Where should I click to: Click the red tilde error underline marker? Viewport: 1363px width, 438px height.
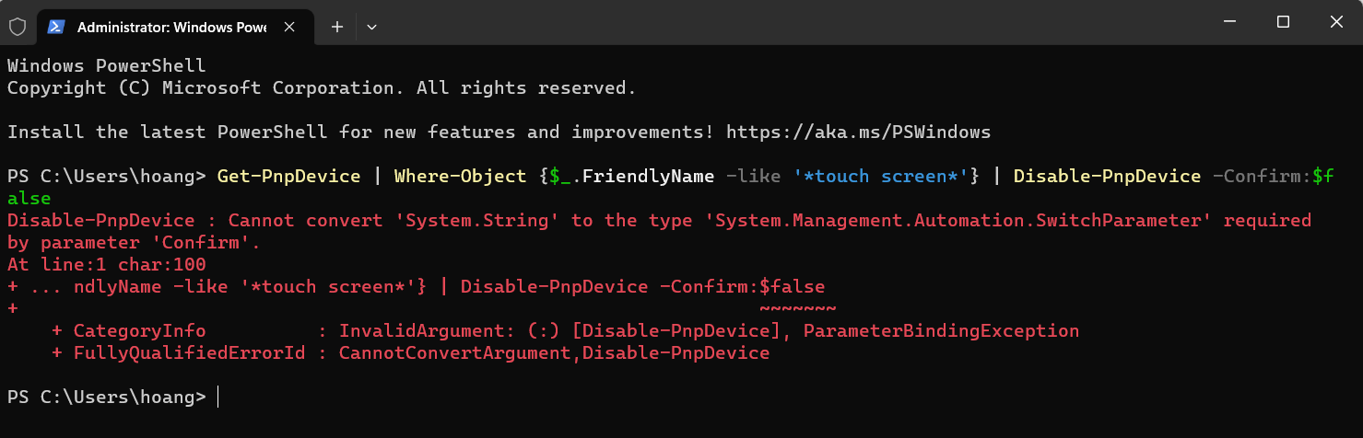797,309
